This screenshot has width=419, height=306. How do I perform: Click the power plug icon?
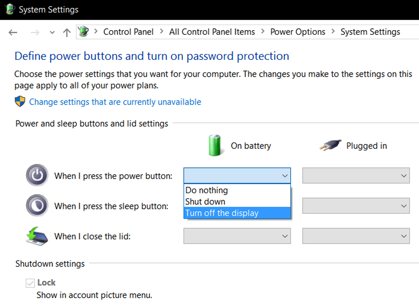pos(330,145)
